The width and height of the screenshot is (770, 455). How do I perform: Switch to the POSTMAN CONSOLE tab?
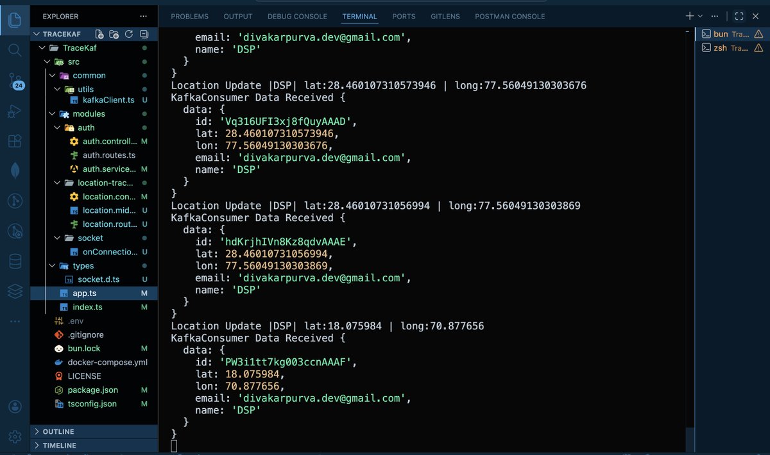510,16
